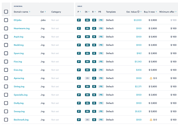Image resolution: width=178 pixels, height=128 pixels.
Task: Click the warning icon in Bechmark.ing row
Action: tap(151, 120)
